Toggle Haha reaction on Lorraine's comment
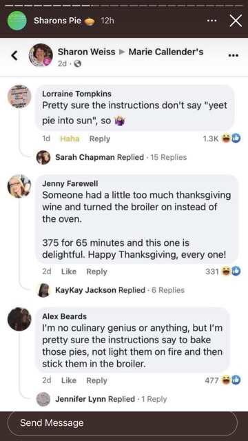This screenshot has width=248, height=441. (x=70, y=139)
